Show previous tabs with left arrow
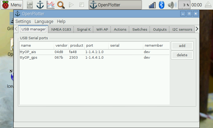Screen dimensions: 213x128 16,29
